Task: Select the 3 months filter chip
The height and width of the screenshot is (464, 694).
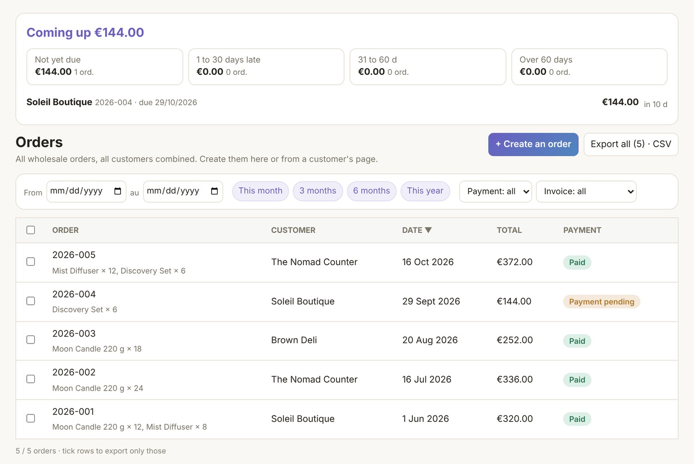Action: 318,191
